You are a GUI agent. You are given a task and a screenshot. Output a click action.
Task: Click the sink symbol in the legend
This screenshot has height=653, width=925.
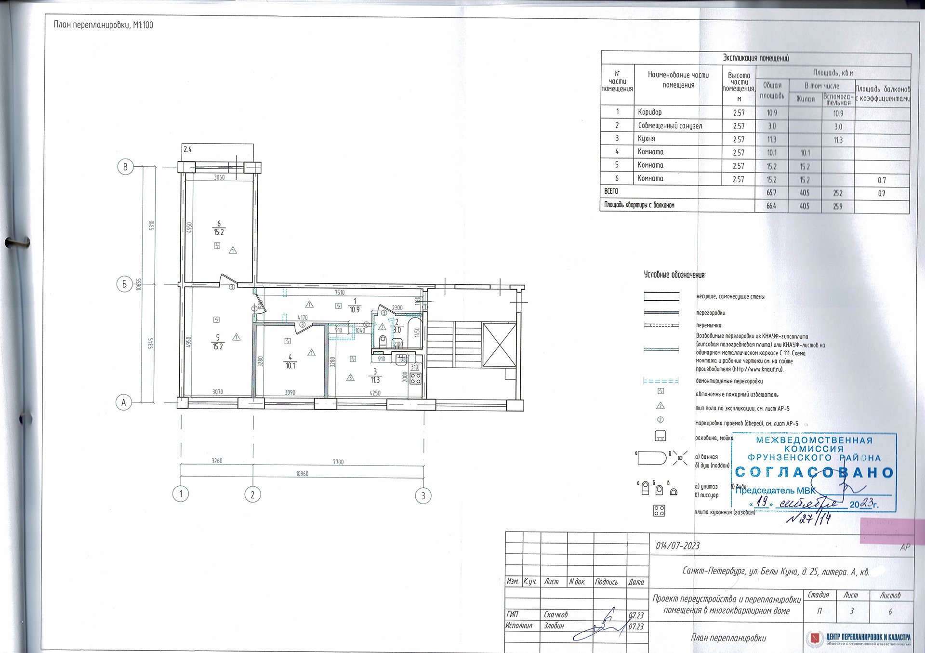[x=661, y=436]
